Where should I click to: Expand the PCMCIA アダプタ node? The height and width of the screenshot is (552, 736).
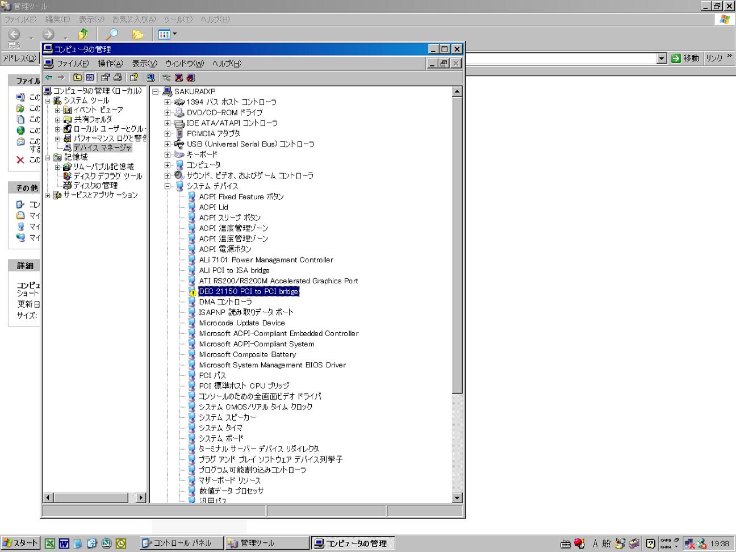168,133
